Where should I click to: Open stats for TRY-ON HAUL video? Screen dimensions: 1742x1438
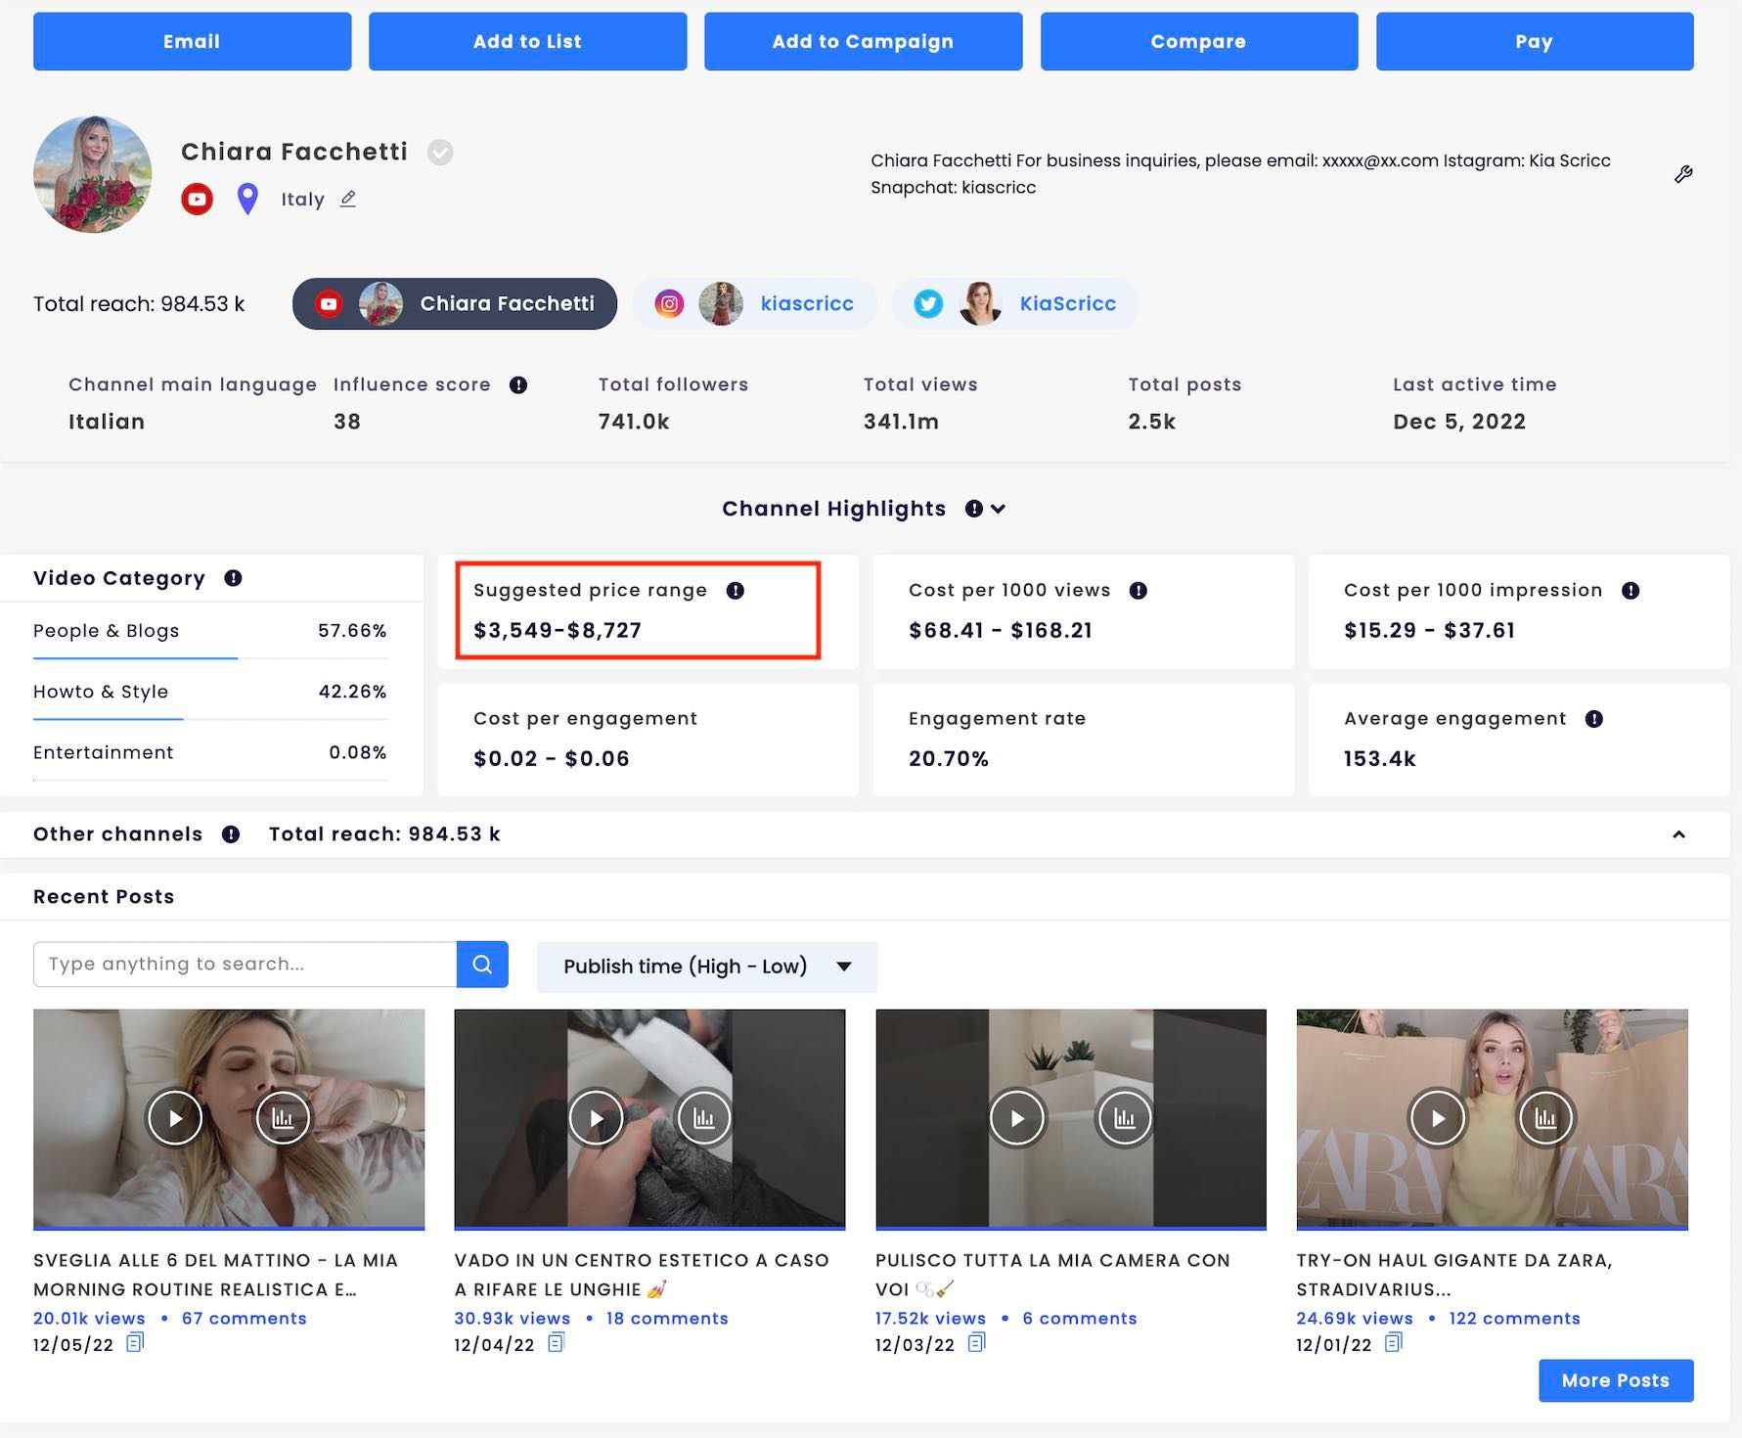1545,1117
